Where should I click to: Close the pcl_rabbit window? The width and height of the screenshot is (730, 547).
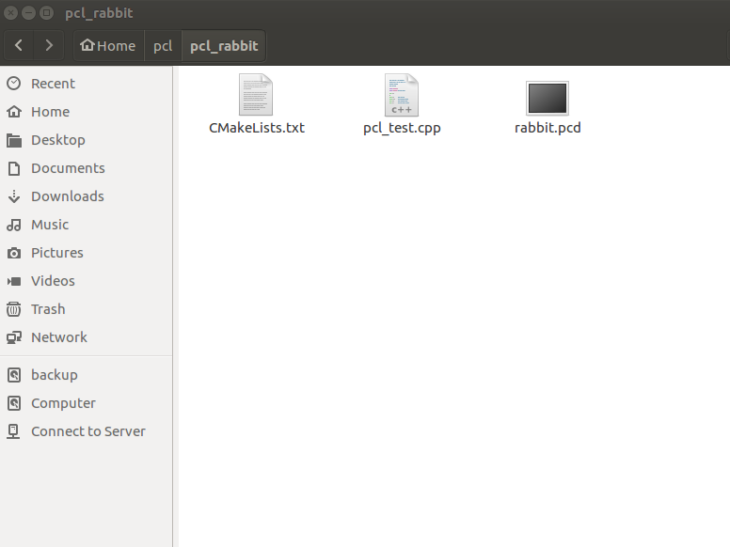pos(10,13)
